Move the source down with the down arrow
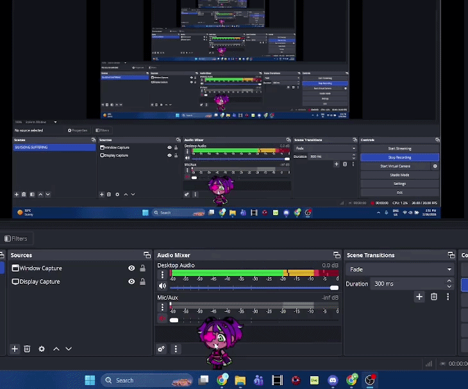 coord(69,349)
